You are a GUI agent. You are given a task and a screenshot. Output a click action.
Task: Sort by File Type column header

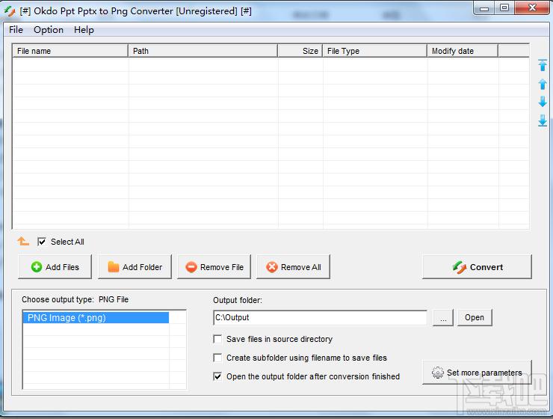374,51
